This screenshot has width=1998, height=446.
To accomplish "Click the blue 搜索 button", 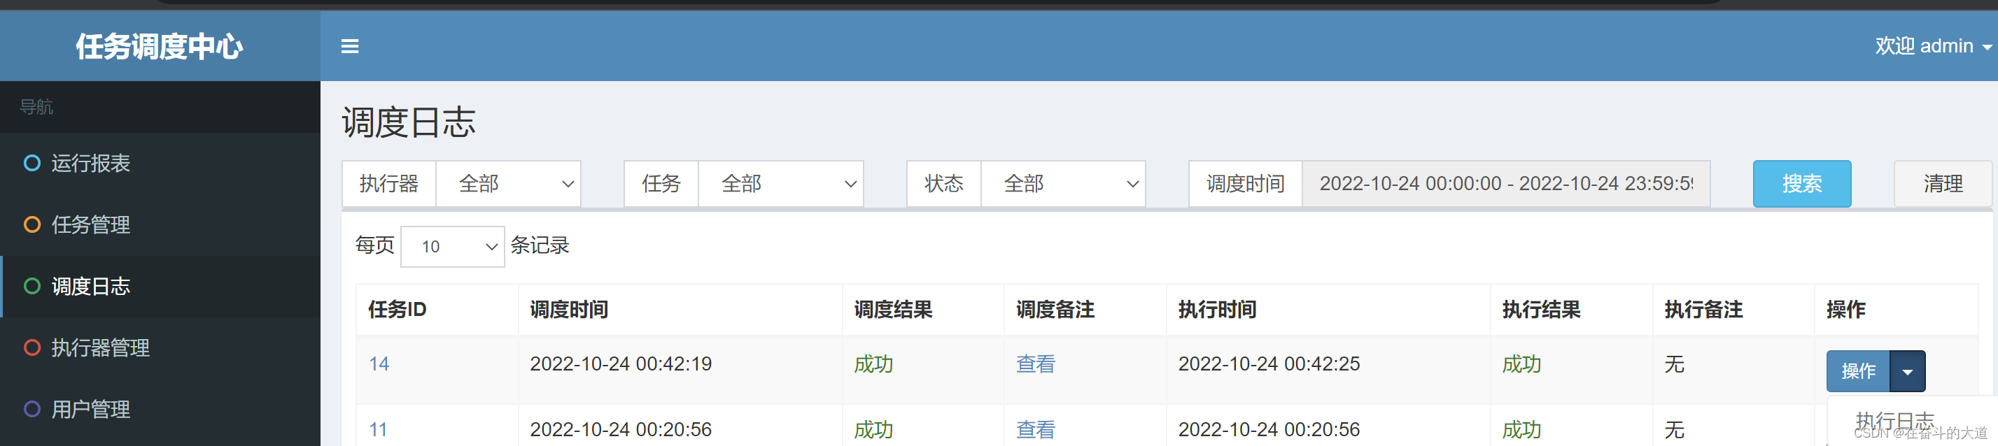I will click(1802, 185).
